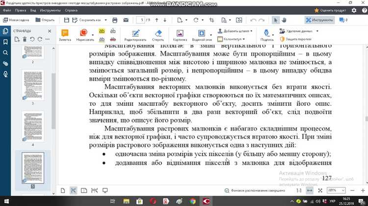Click Password Protection (Защита паролем)
368x206 pixels.
(x=296, y=39)
